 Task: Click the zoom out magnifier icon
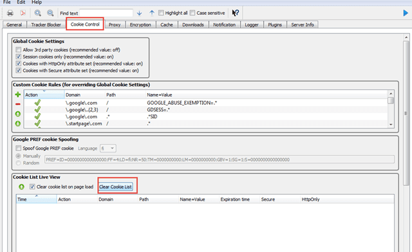(x=50, y=13)
